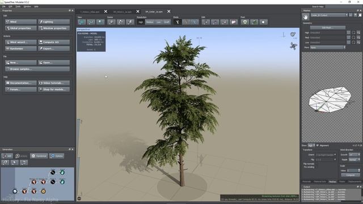363x204 pixels.
Task: Click fourth Edit toolbar note icon
Action: 234,22
